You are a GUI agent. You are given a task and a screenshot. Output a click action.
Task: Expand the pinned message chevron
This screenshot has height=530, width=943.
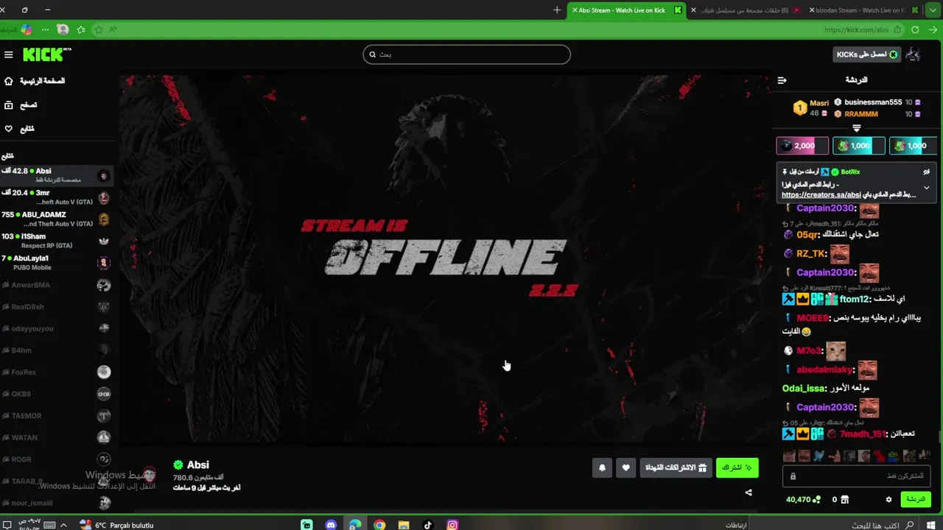(927, 188)
